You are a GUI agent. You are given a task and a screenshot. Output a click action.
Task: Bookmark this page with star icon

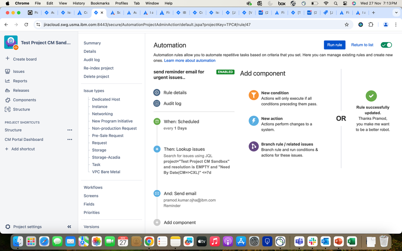pos(347,25)
